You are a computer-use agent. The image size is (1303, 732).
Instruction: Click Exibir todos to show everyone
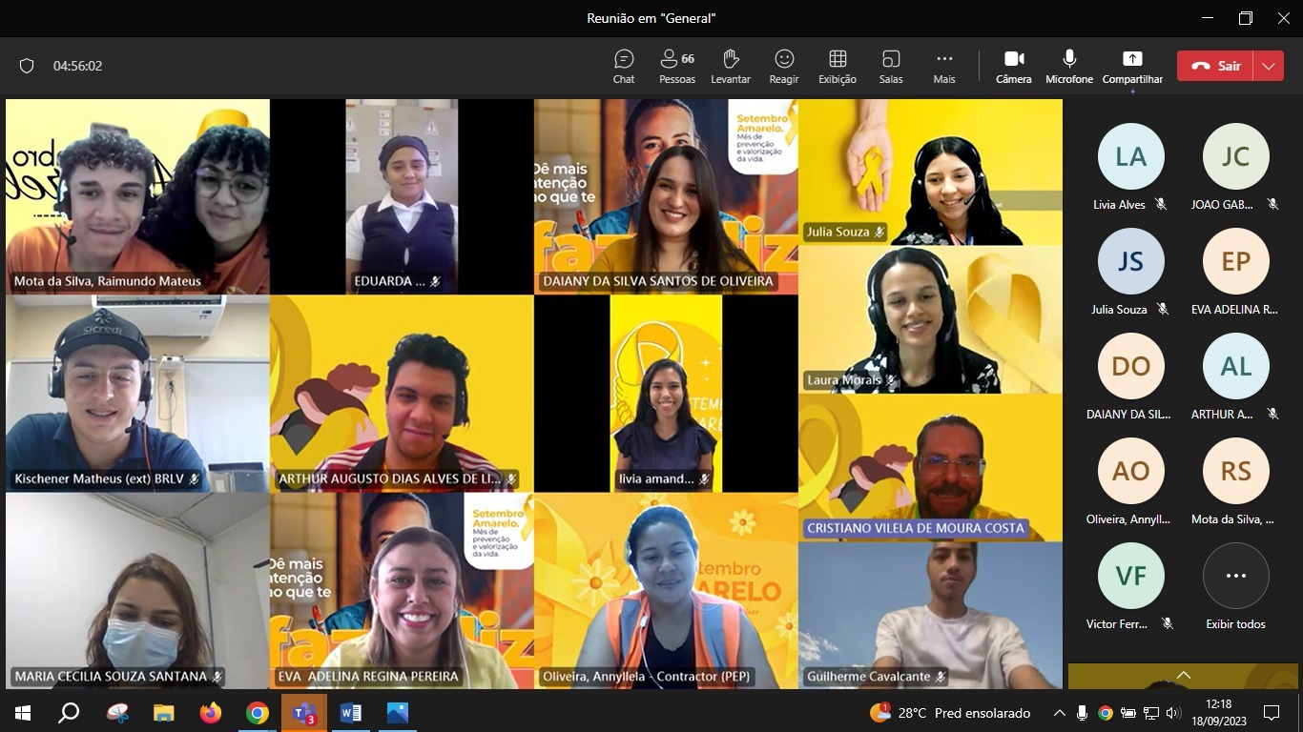pos(1235,577)
